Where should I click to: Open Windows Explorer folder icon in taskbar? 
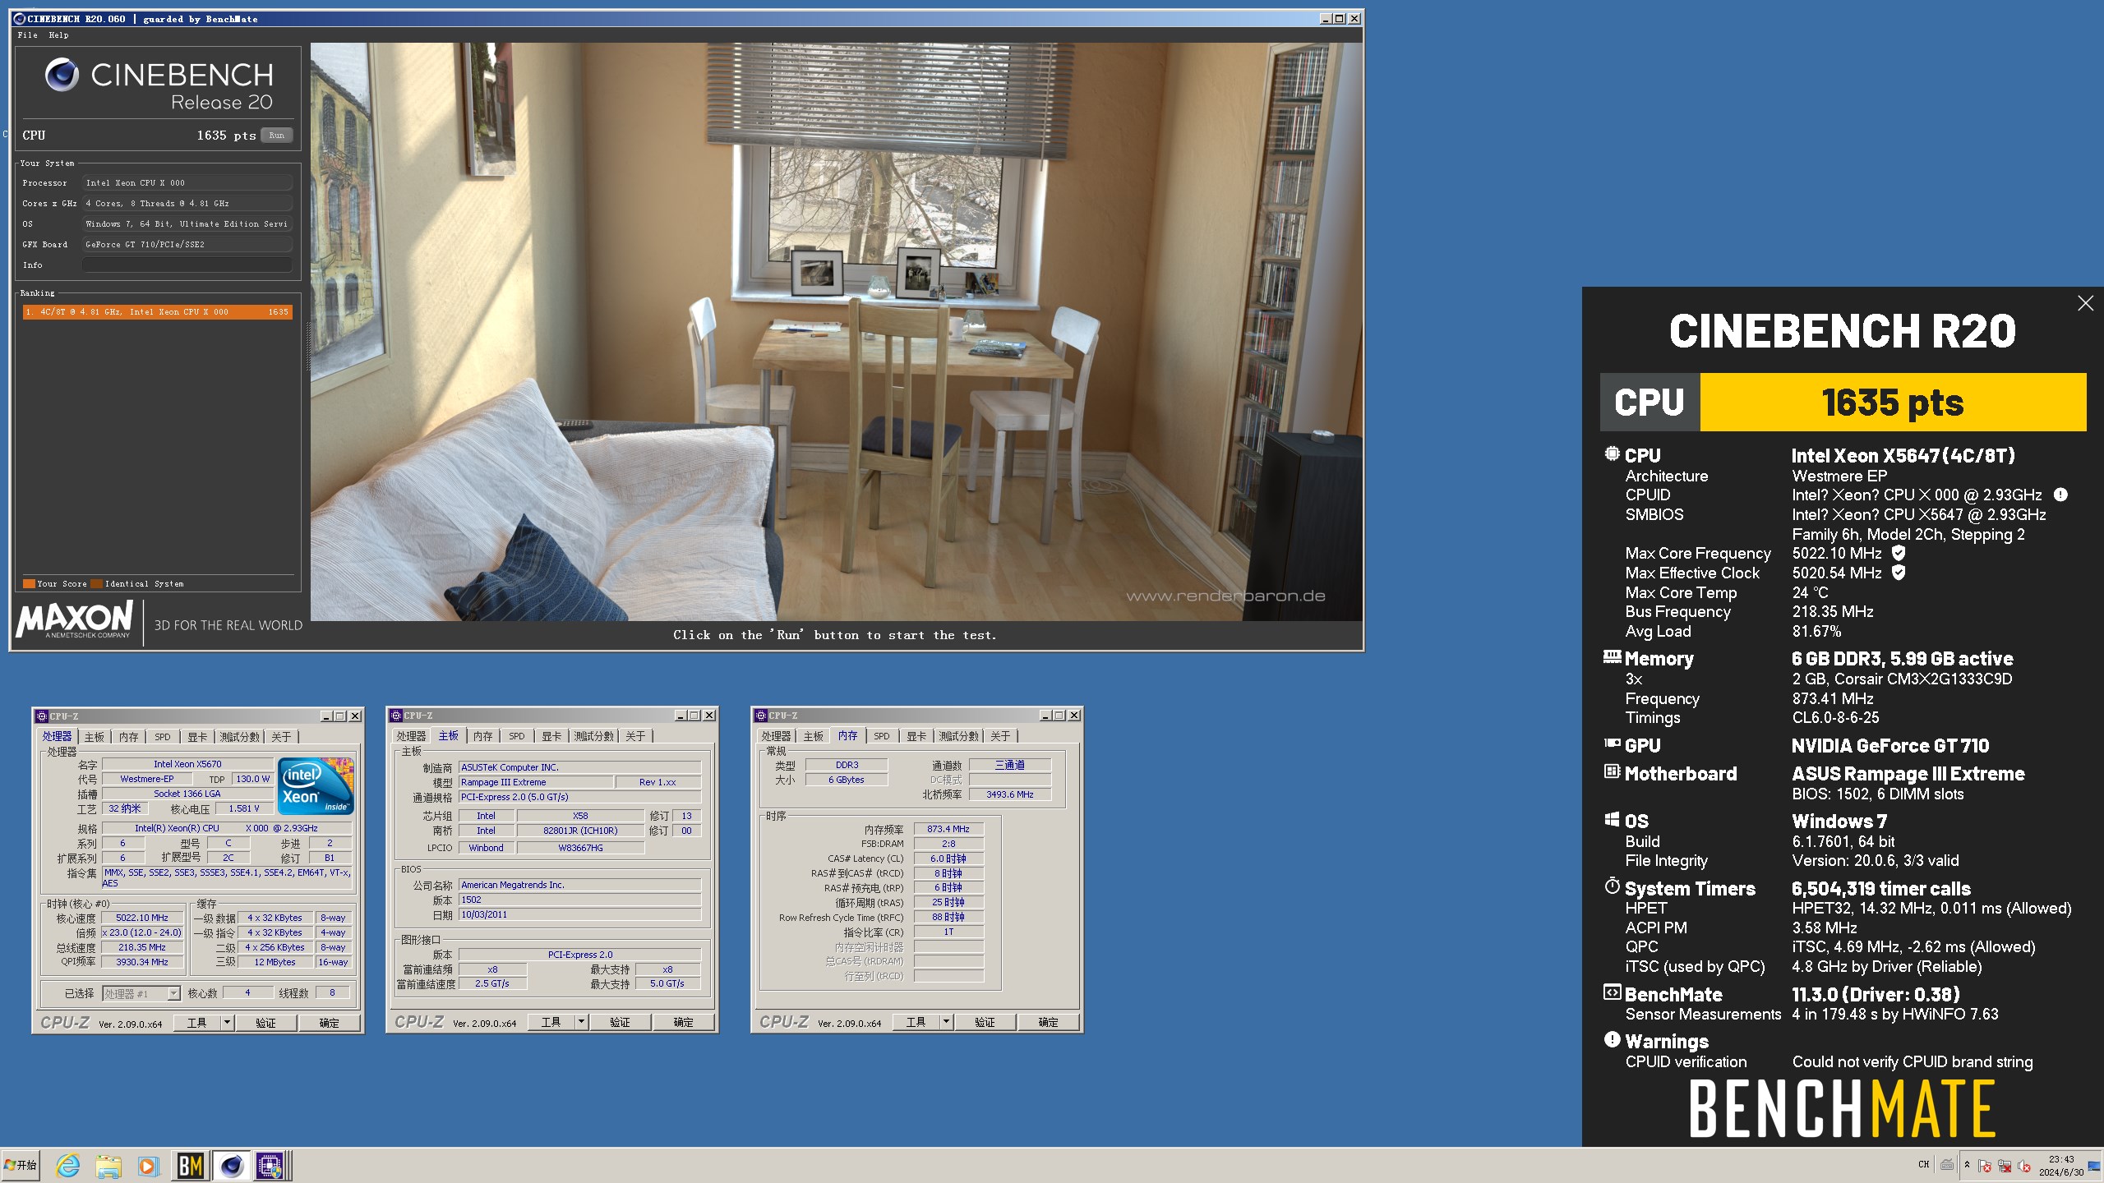(108, 1166)
